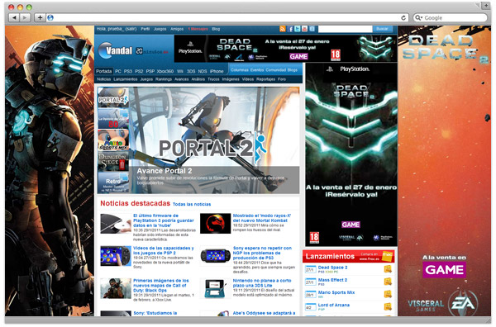496x327 pixels.
Task: Open Trucos in the sub-navigation bar
Action: [213, 79]
